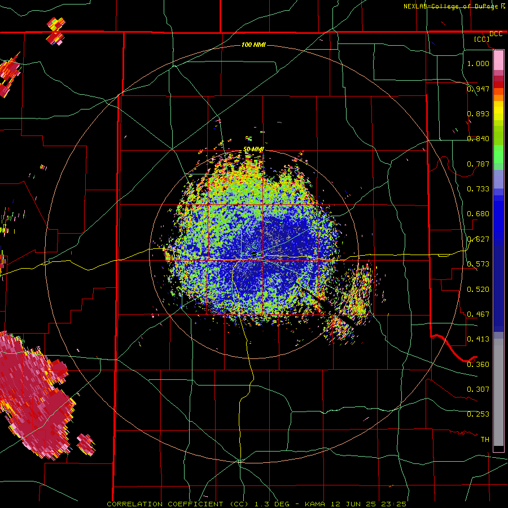Select the 0.413 scale value
Viewport: 508px width, 508px height.
click(x=478, y=339)
